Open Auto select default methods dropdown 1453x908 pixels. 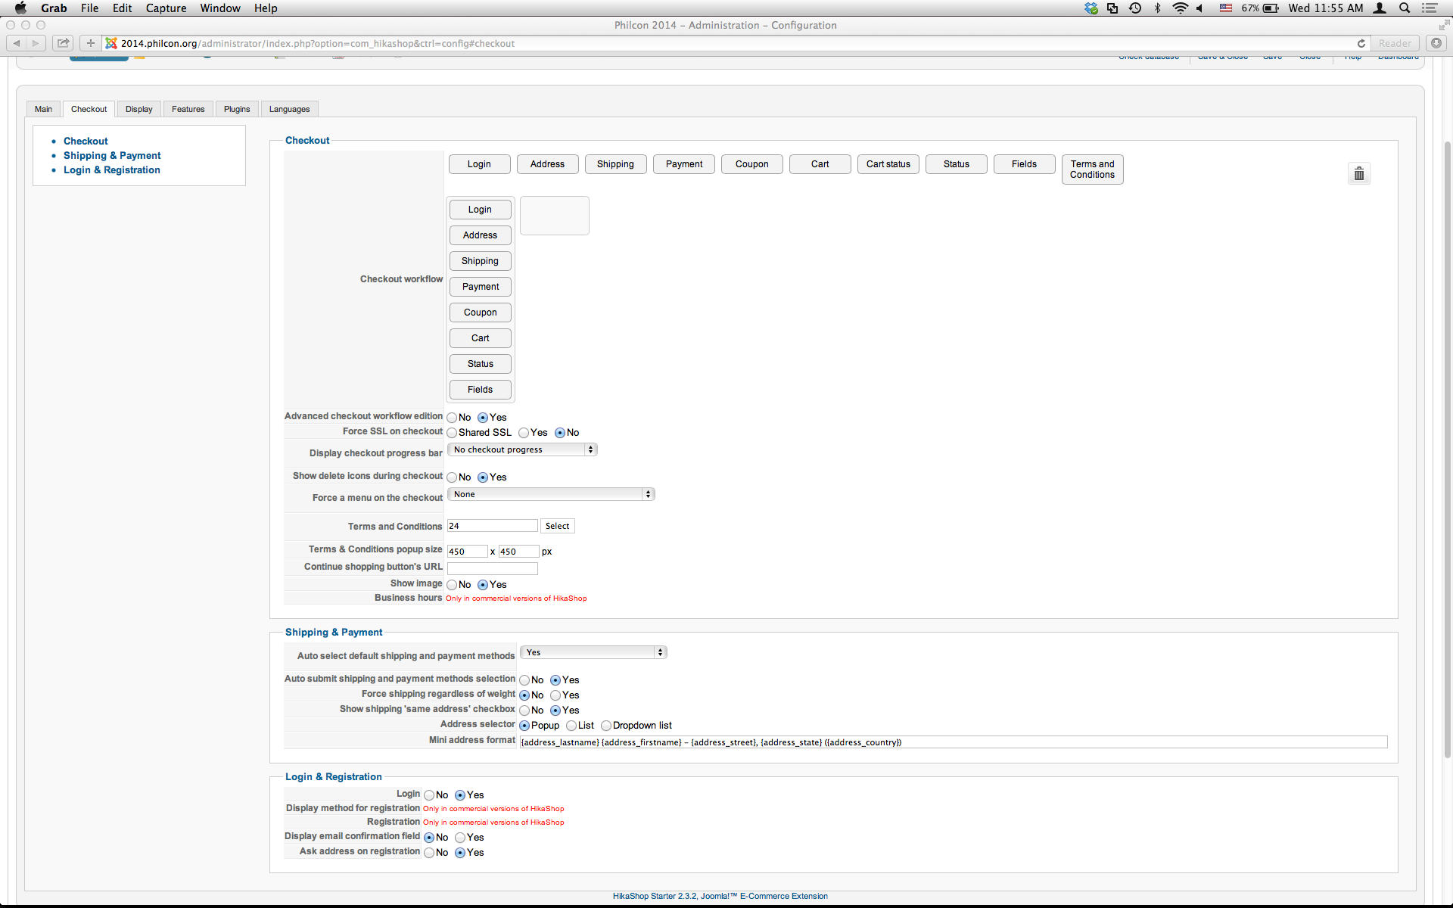[593, 652]
